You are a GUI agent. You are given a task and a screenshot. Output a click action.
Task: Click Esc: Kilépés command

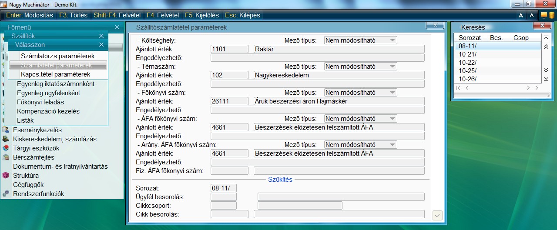[242, 15]
